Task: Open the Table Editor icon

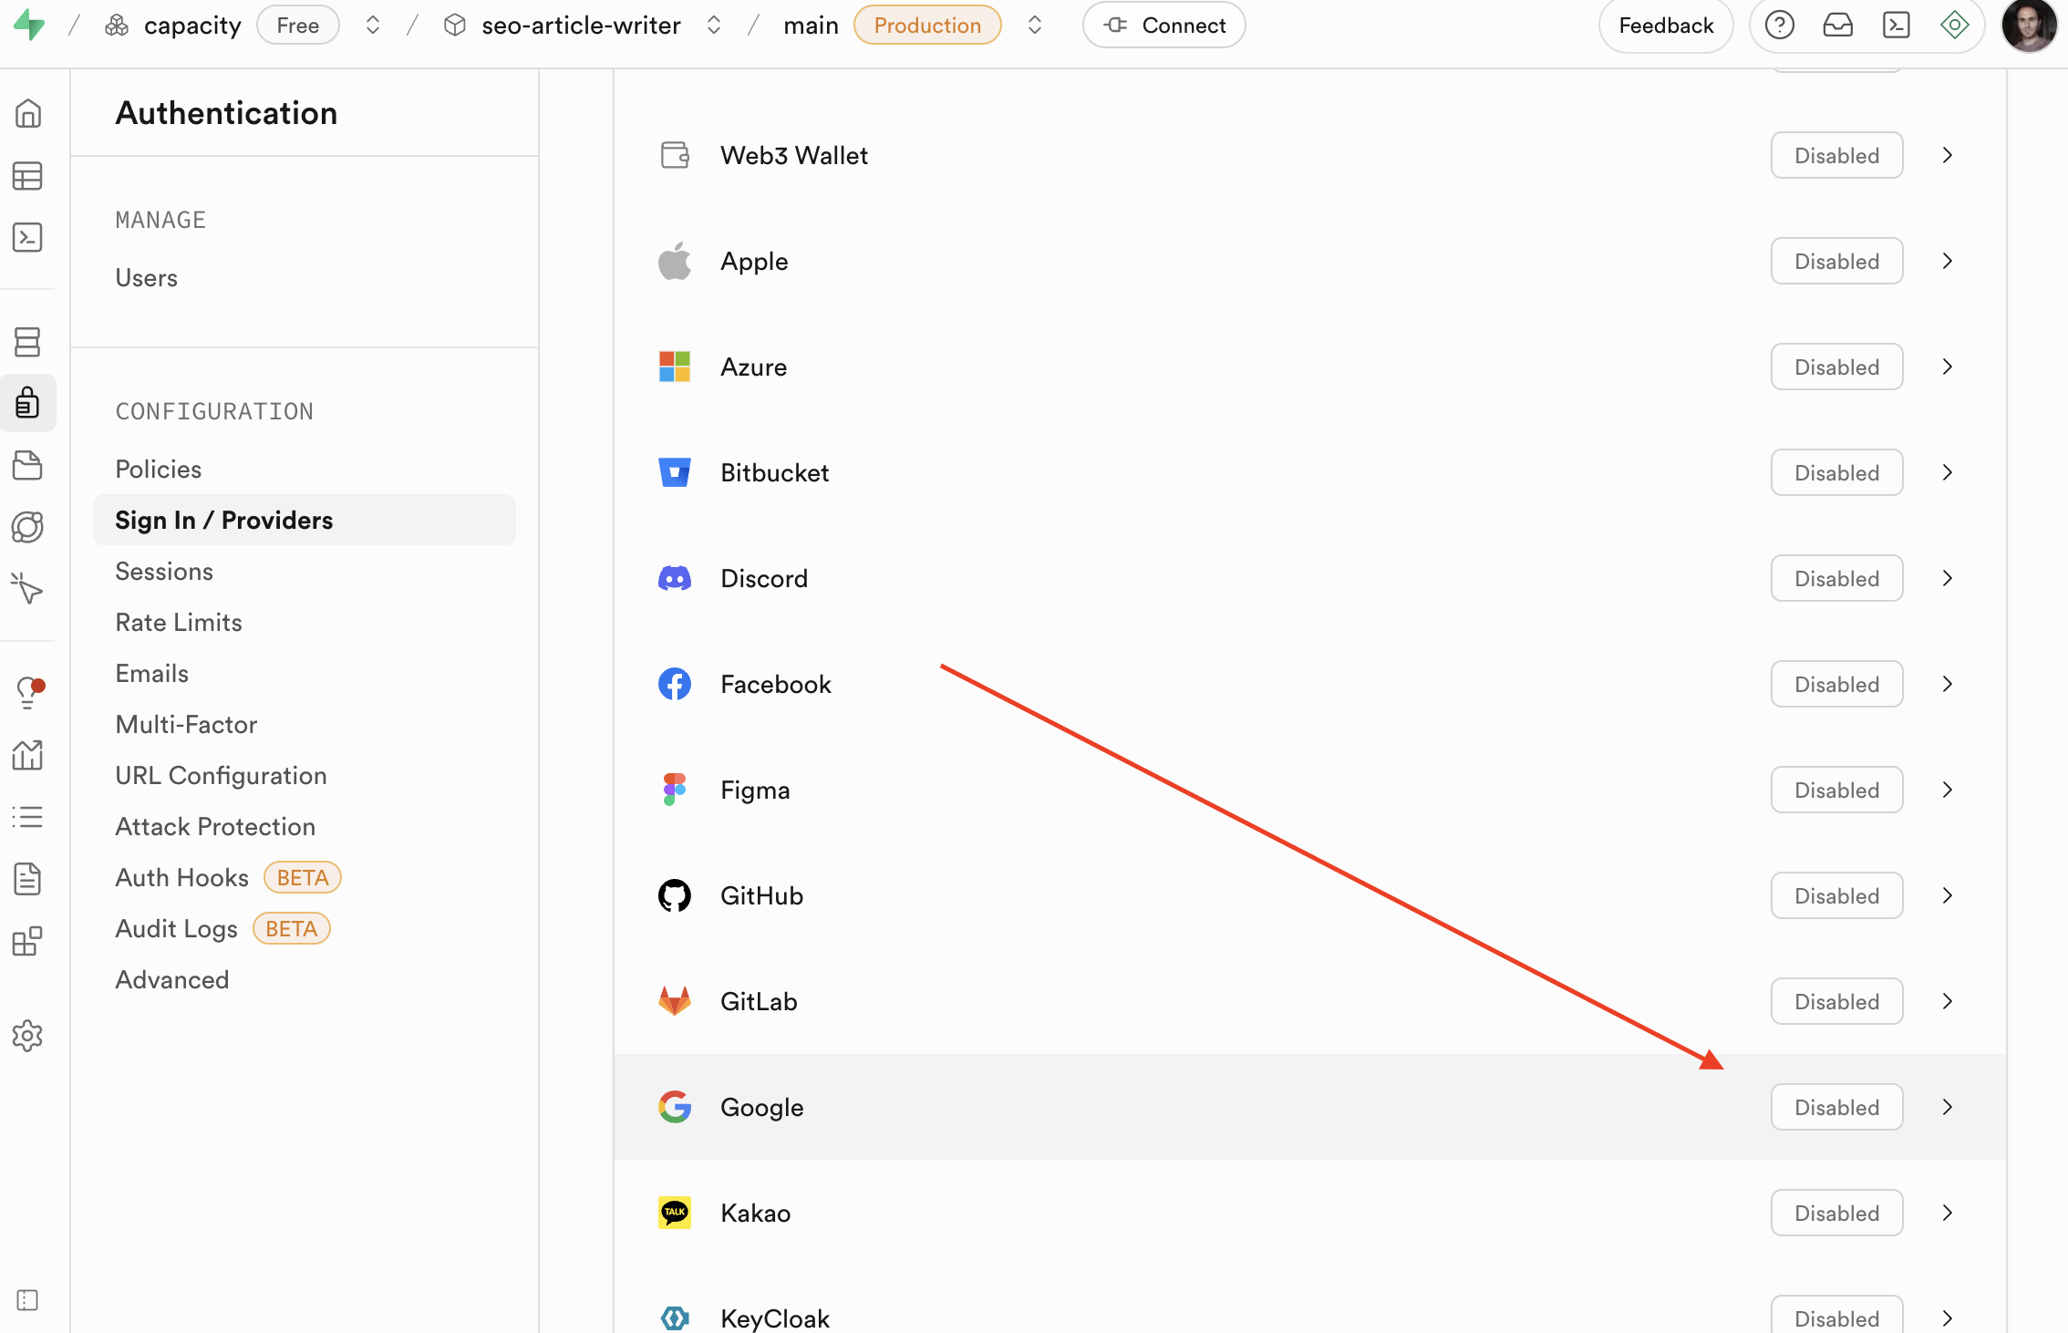Action: 28,176
